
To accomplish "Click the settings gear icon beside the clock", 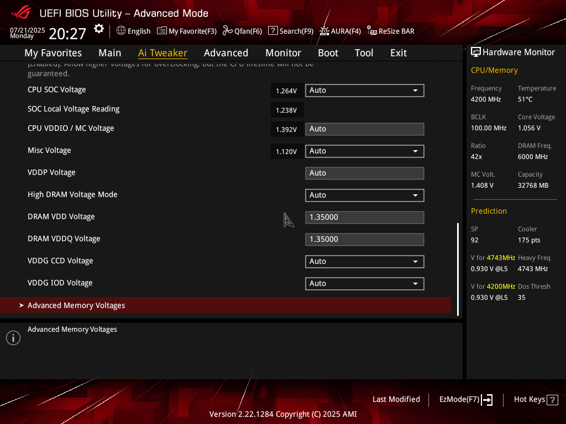I will pos(99,29).
